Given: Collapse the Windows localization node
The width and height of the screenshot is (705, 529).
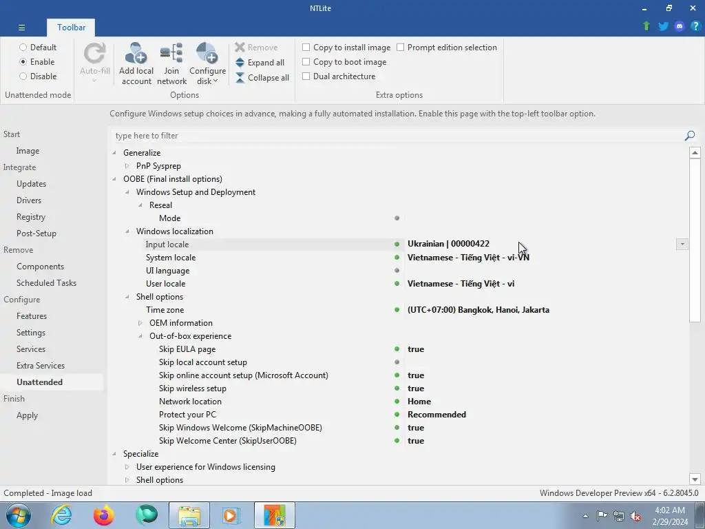Looking at the screenshot, I should [x=127, y=231].
